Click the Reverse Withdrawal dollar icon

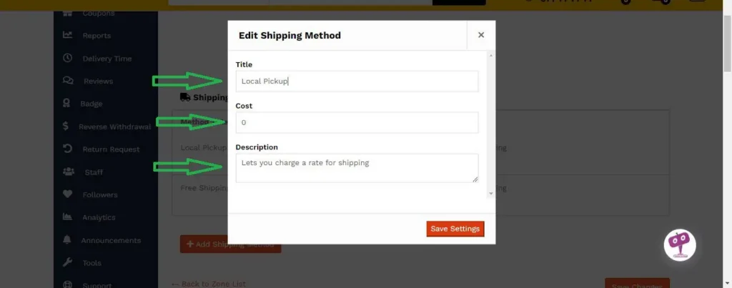pyautogui.click(x=66, y=126)
